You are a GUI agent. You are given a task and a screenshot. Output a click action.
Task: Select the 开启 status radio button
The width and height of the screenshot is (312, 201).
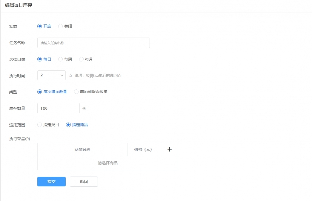point(40,26)
